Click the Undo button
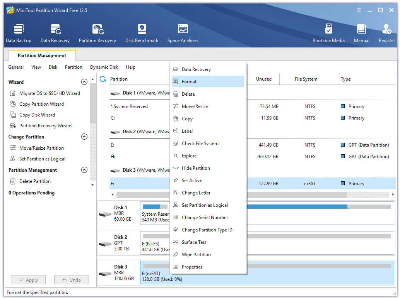 coord(72,280)
